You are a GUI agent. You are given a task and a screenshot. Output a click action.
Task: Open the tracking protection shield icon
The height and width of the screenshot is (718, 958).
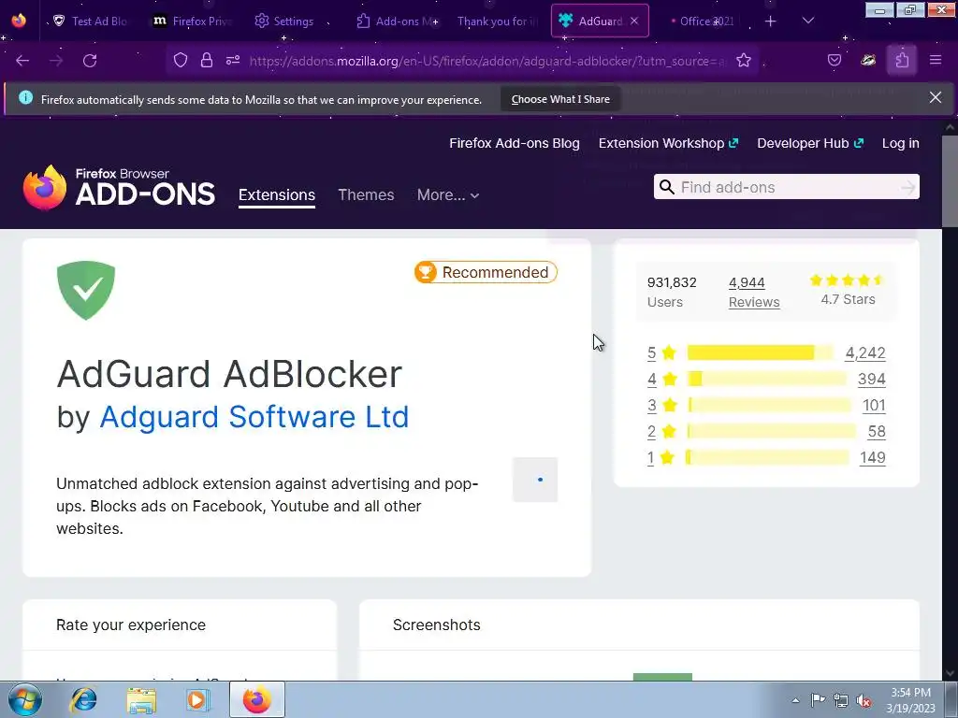[x=181, y=60]
